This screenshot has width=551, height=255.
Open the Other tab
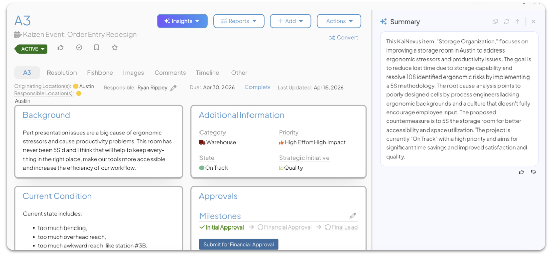239,73
